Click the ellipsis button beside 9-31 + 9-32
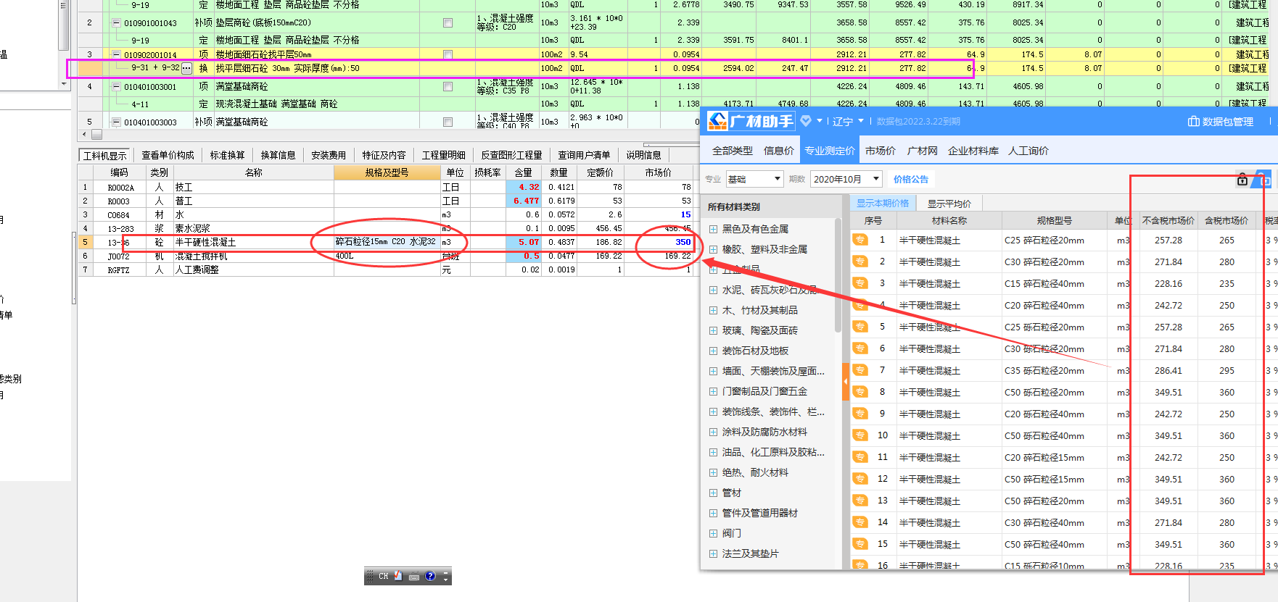Image resolution: width=1278 pixels, height=602 pixels. pos(186,68)
